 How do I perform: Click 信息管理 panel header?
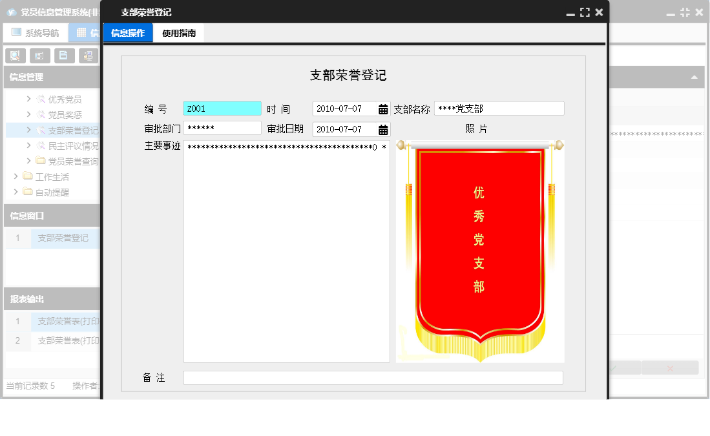click(52, 77)
